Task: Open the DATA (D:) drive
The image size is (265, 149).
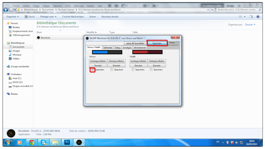Action: click(18, 82)
